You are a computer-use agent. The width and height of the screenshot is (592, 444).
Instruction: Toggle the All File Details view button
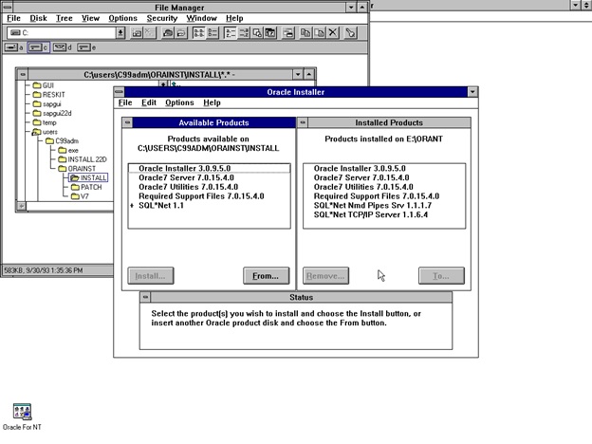pyautogui.click(x=212, y=33)
